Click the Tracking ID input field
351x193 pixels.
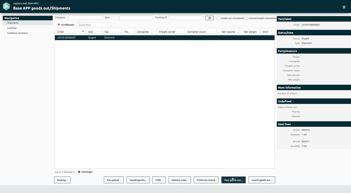(x=186, y=18)
